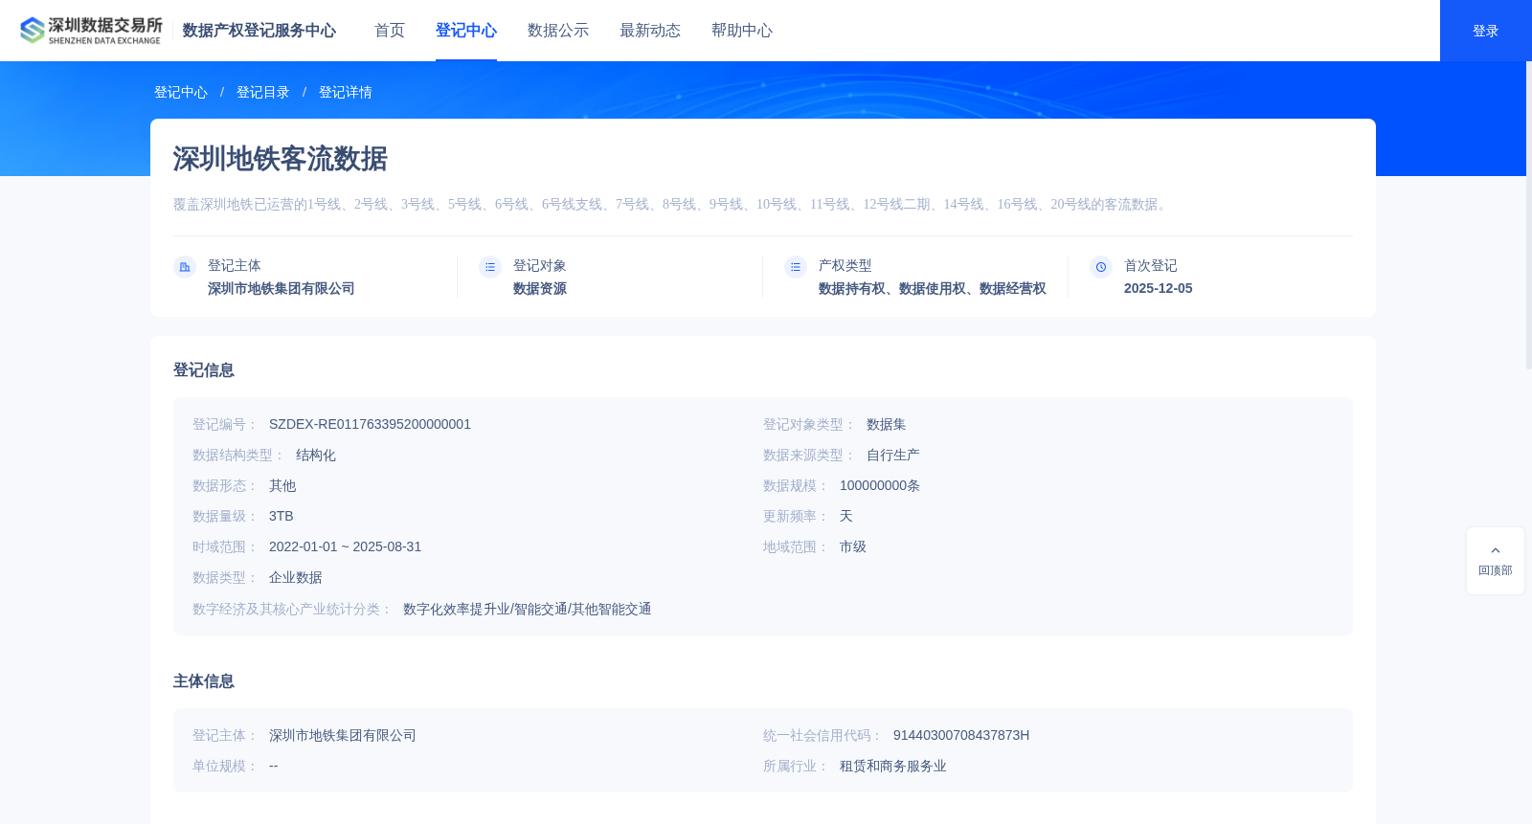Click registration number SZDEX-RE011763395200000001
The height and width of the screenshot is (824, 1532).
(x=370, y=424)
